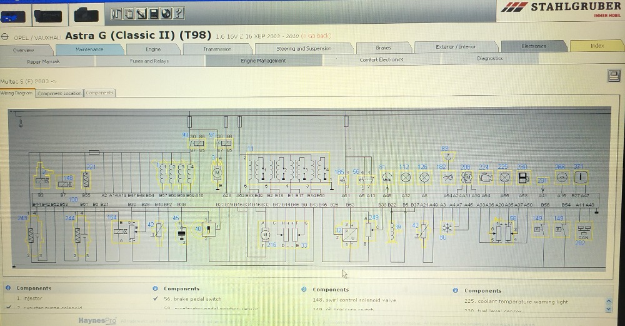Viewport: 625px width, 326px height.
Task: Open the Fuses and Relays section
Action: pyautogui.click(x=149, y=61)
